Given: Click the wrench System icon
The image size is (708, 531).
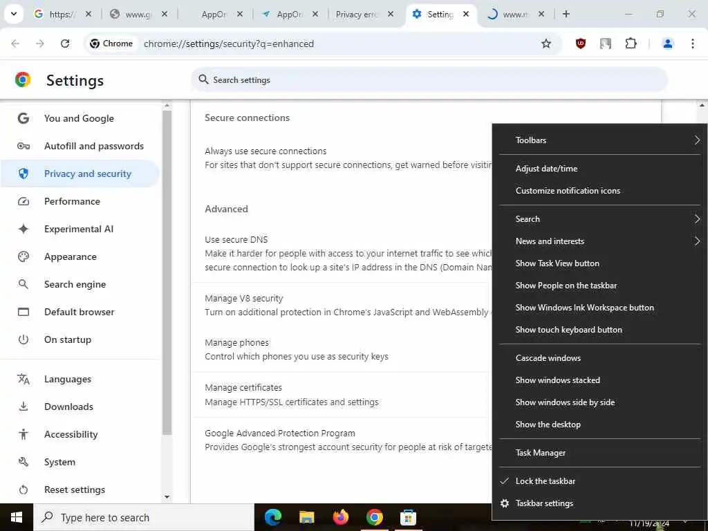Looking at the screenshot, I should pyautogui.click(x=24, y=462).
